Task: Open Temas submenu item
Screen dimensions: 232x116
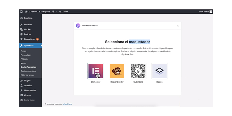Action: 23,51
